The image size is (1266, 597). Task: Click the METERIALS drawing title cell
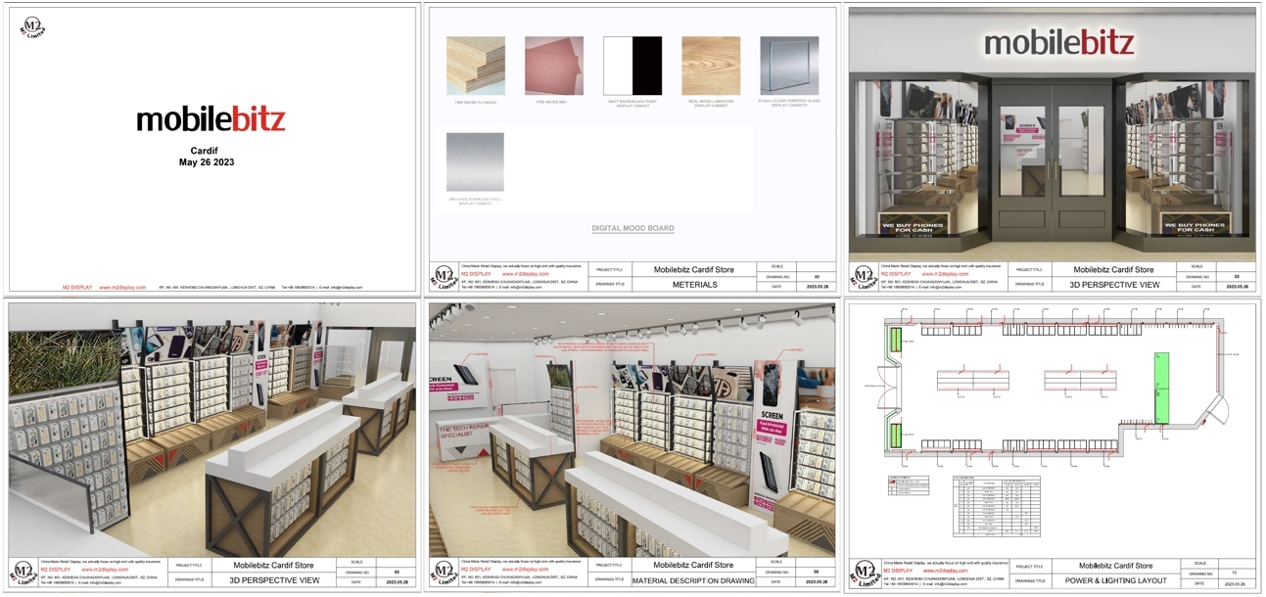click(693, 285)
